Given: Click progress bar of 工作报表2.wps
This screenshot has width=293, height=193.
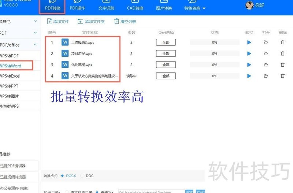Looking at the screenshot, I should click(x=215, y=42).
